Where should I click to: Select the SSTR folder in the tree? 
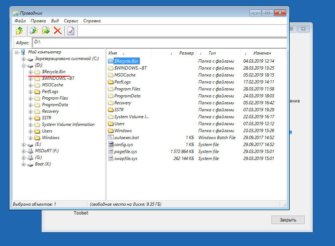46,118
